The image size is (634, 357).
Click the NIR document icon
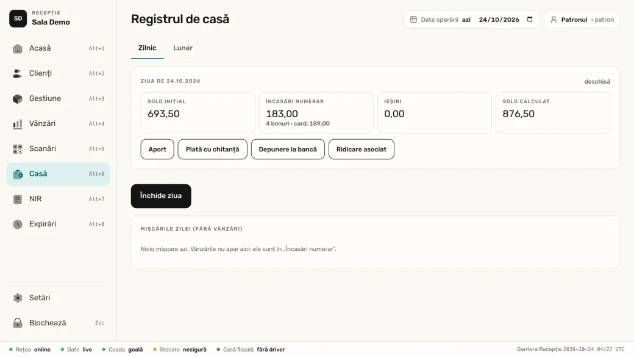coord(18,199)
